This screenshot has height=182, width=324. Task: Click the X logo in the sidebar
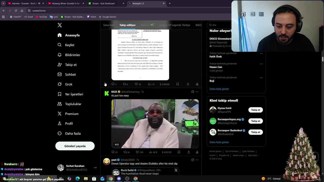point(60,25)
